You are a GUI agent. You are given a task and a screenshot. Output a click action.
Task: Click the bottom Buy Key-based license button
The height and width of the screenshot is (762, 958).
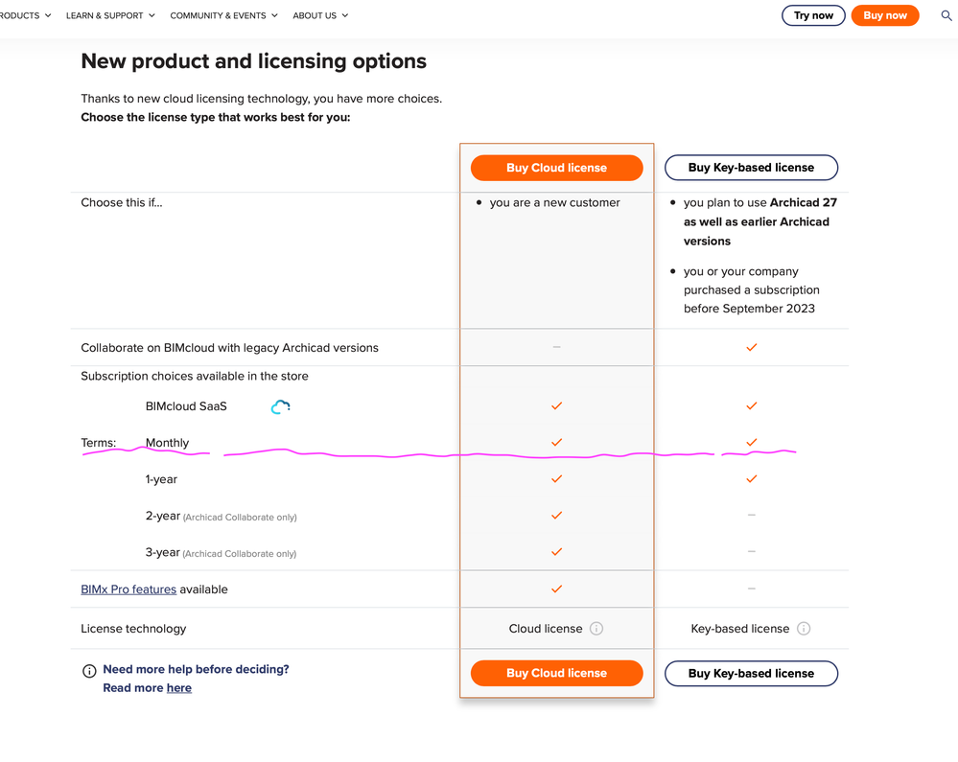point(751,673)
